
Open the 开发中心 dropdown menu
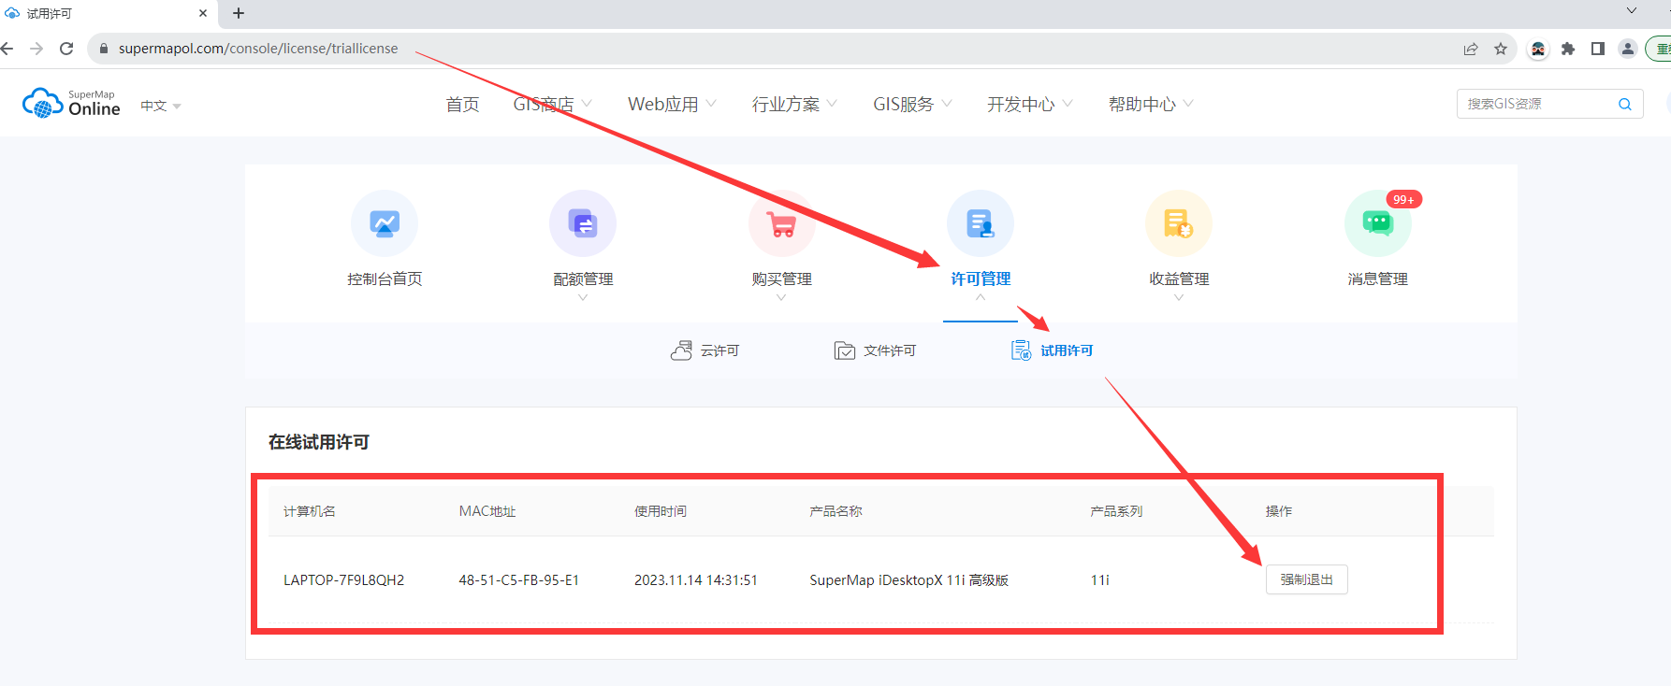pyautogui.click(x=1029, y=104)
